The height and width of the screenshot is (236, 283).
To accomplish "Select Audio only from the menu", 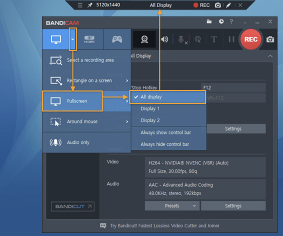I will 78,142.
